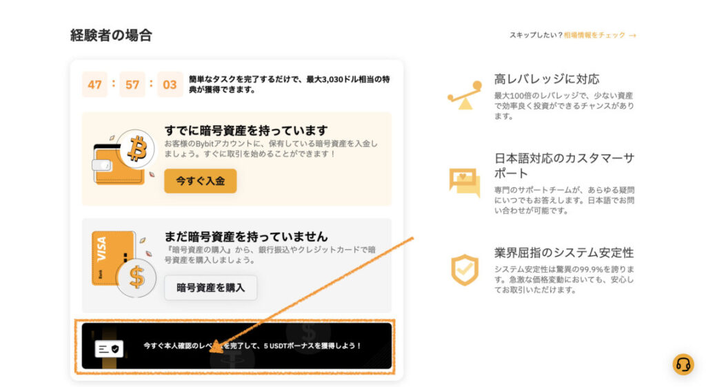Click the 業界屈指のシステム安定性 heading
This screenshot has height=387, width=706.
564,253
